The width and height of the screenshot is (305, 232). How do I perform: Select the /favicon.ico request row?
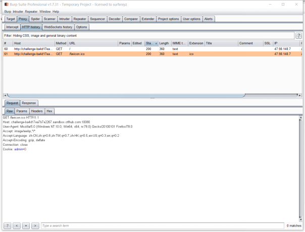152,54
